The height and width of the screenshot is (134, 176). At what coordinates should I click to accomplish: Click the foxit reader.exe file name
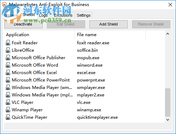[x=93, y=43]
